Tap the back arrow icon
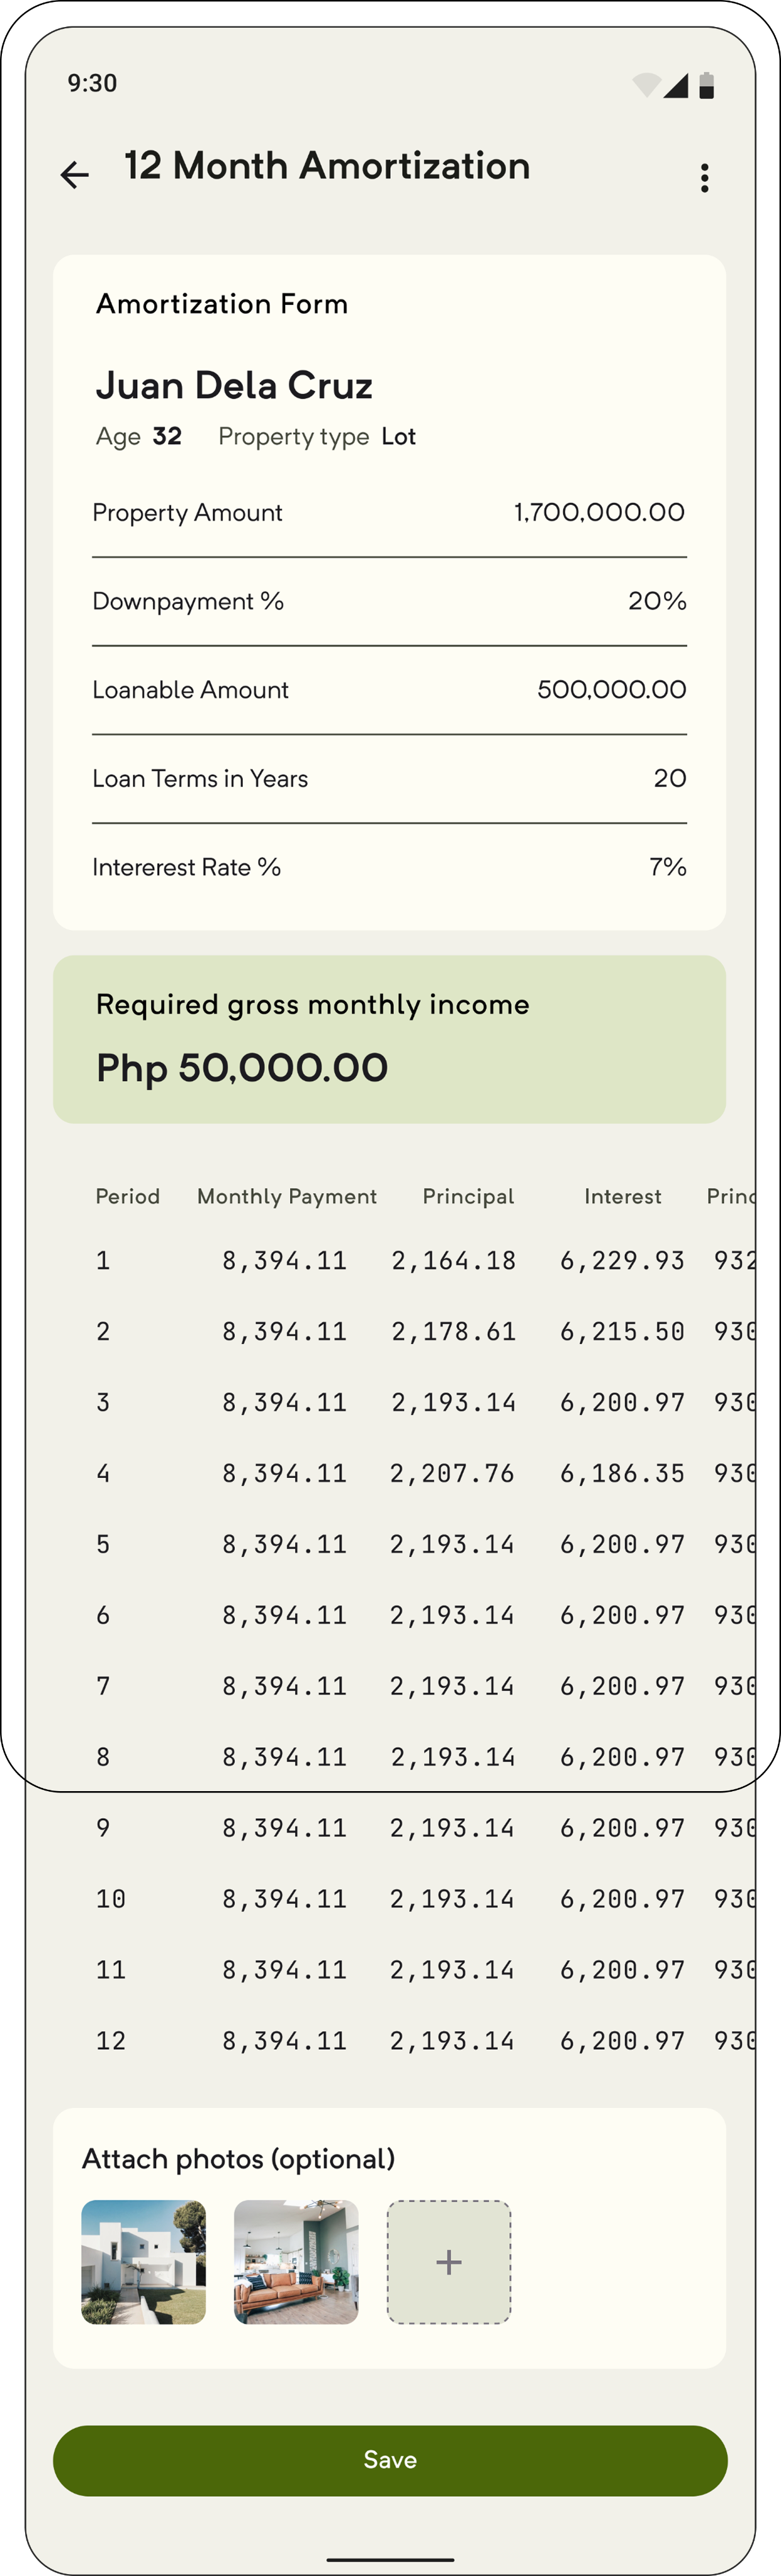 tap(75, 175)
